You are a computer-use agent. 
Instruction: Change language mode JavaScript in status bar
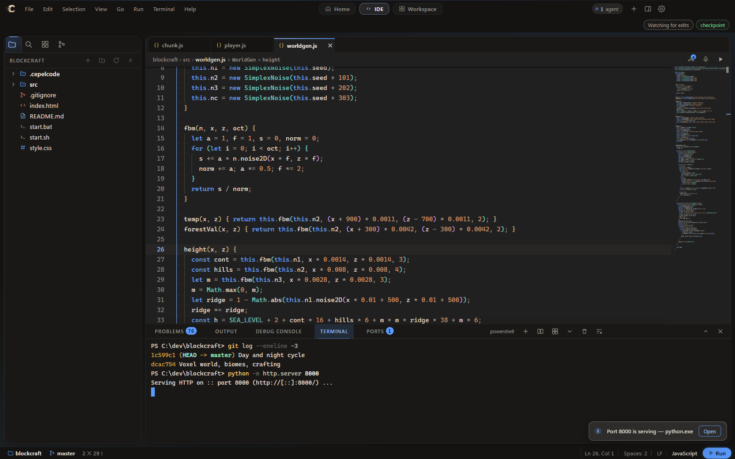[x=684, y=453]
